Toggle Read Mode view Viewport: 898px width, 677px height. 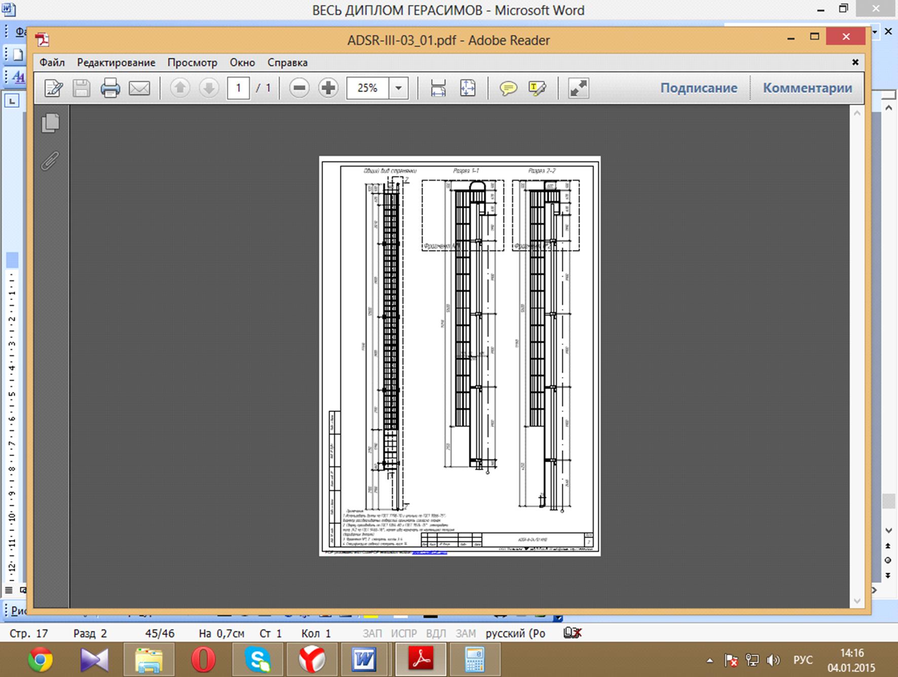point(579,88)
